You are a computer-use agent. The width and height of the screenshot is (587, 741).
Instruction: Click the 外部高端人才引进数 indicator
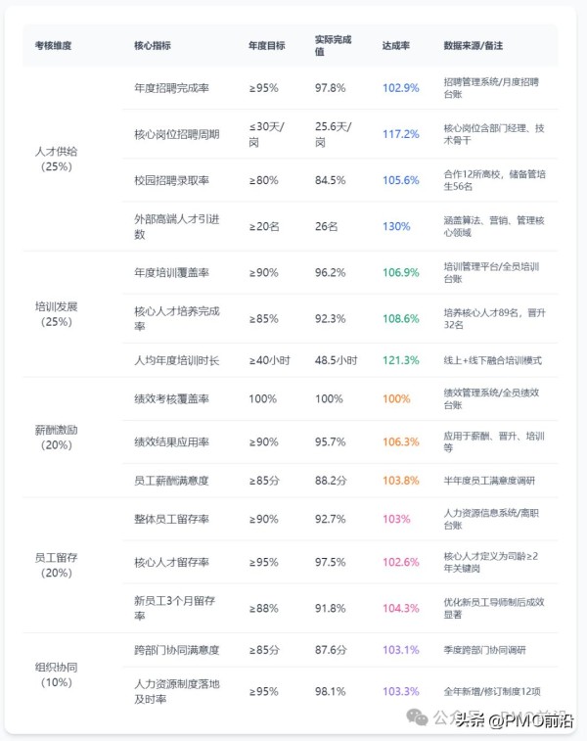tap(176, 226)
